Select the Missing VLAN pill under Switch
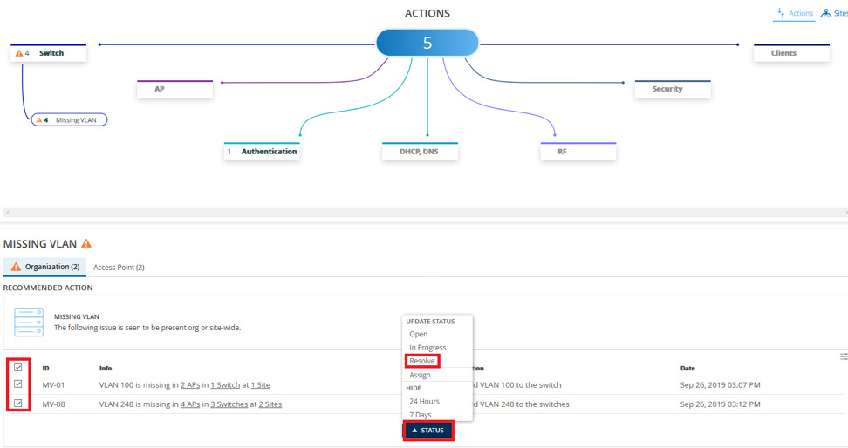848x448 pixels. (70, 120)
